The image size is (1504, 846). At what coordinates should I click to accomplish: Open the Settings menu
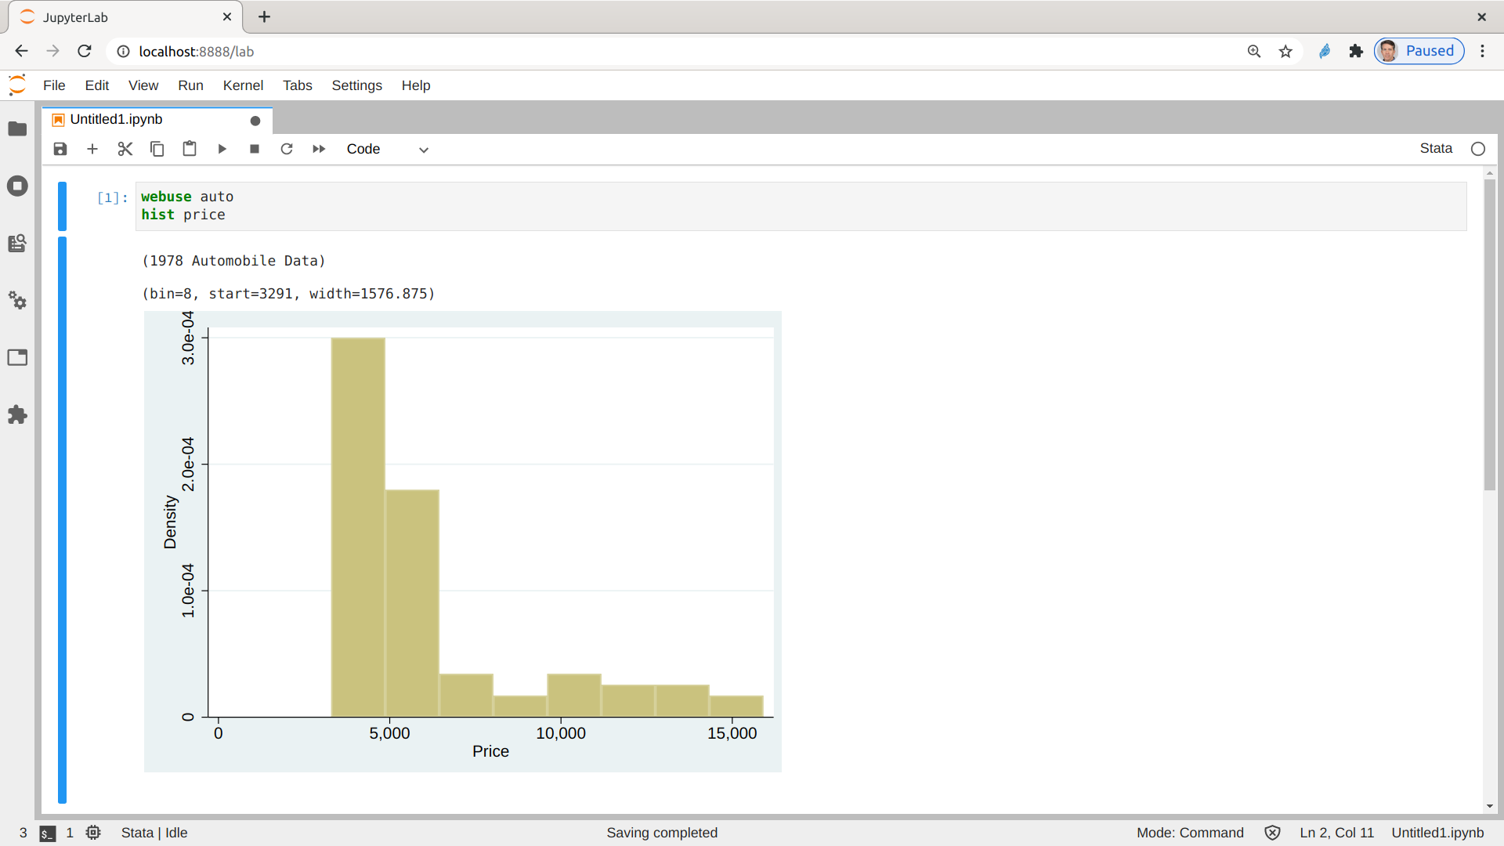356,85
